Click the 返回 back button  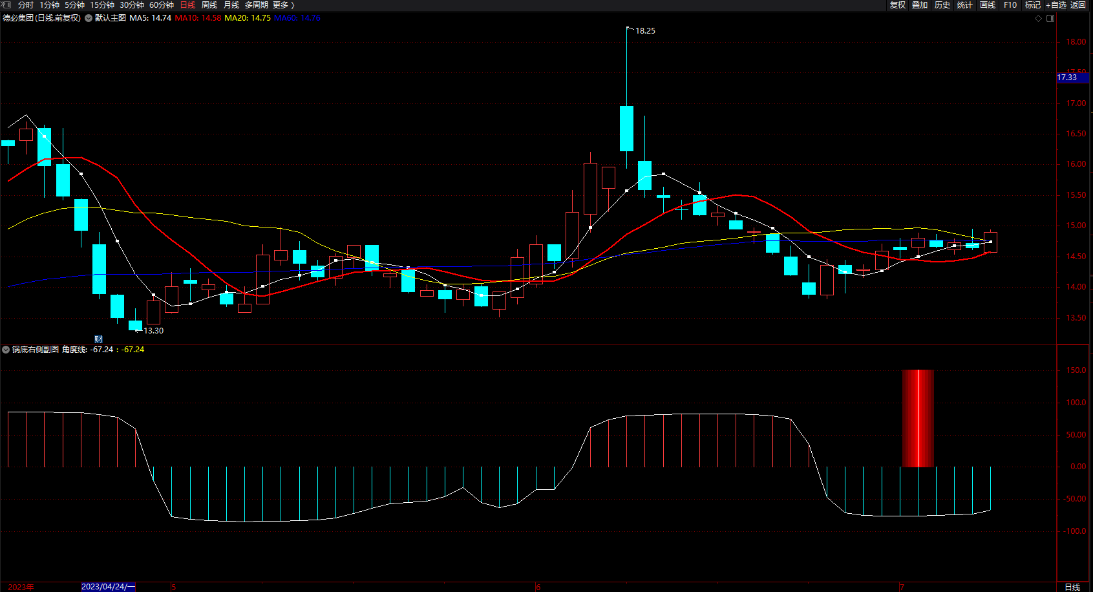[1078, 5]
